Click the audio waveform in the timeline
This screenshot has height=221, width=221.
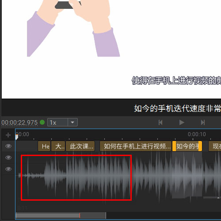[118, 176]
